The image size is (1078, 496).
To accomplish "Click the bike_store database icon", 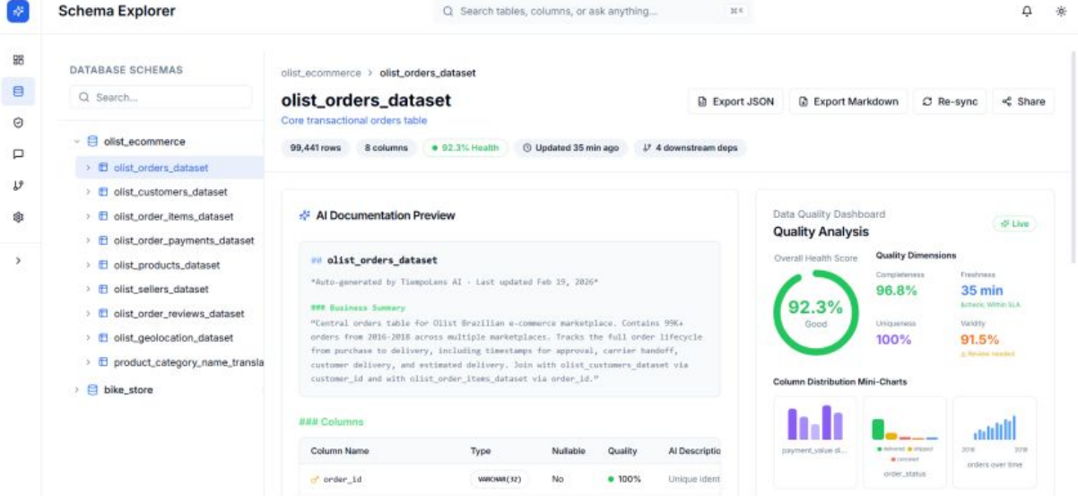I will click(92, 390).
